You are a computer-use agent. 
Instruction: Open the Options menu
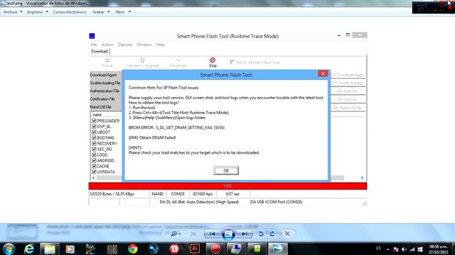pos(125,45)
